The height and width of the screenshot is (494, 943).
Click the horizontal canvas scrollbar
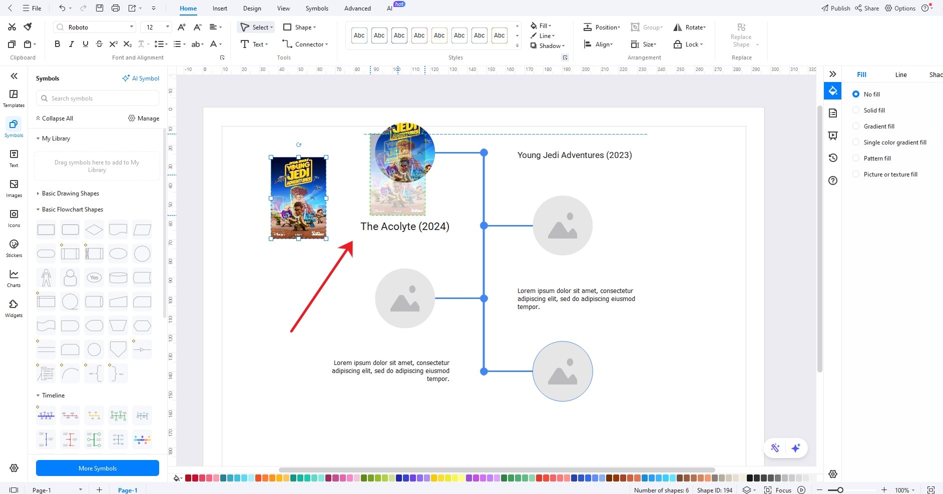point(497,470)
